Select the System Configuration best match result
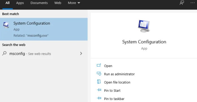Screen dimensions: 197x102 point(44,29)
